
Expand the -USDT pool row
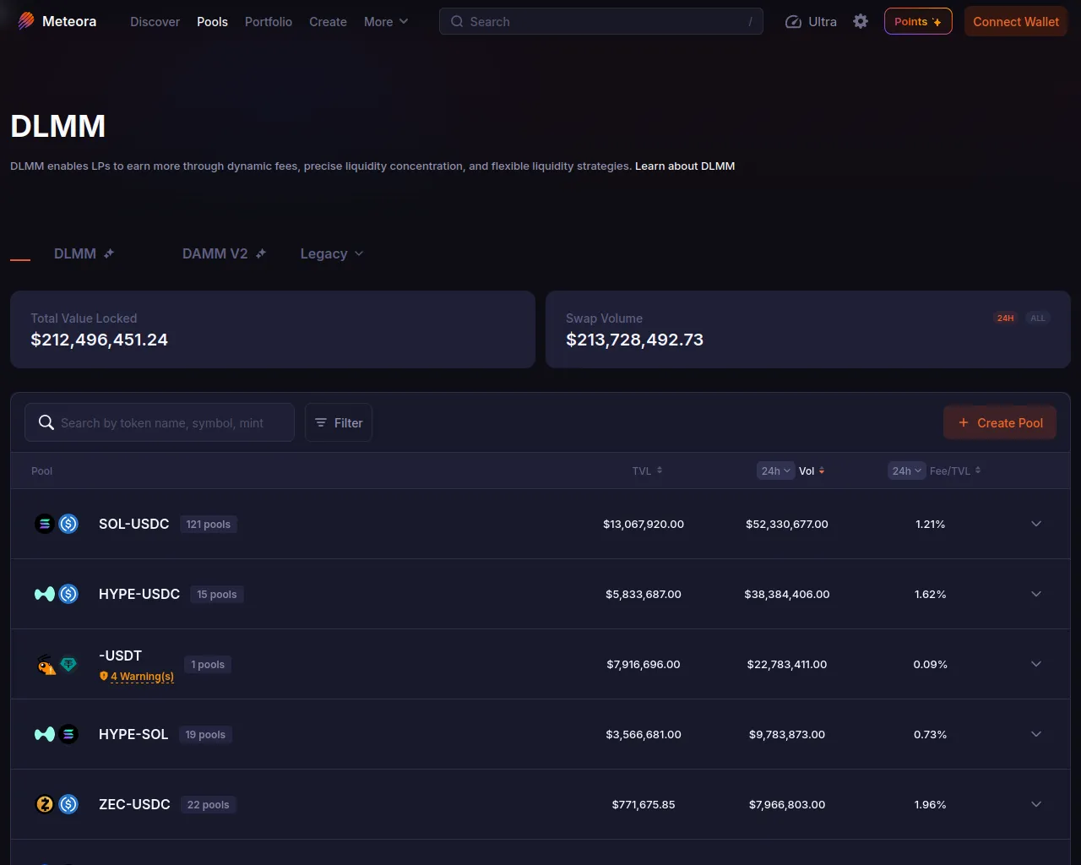click(x=1036, y=664)
